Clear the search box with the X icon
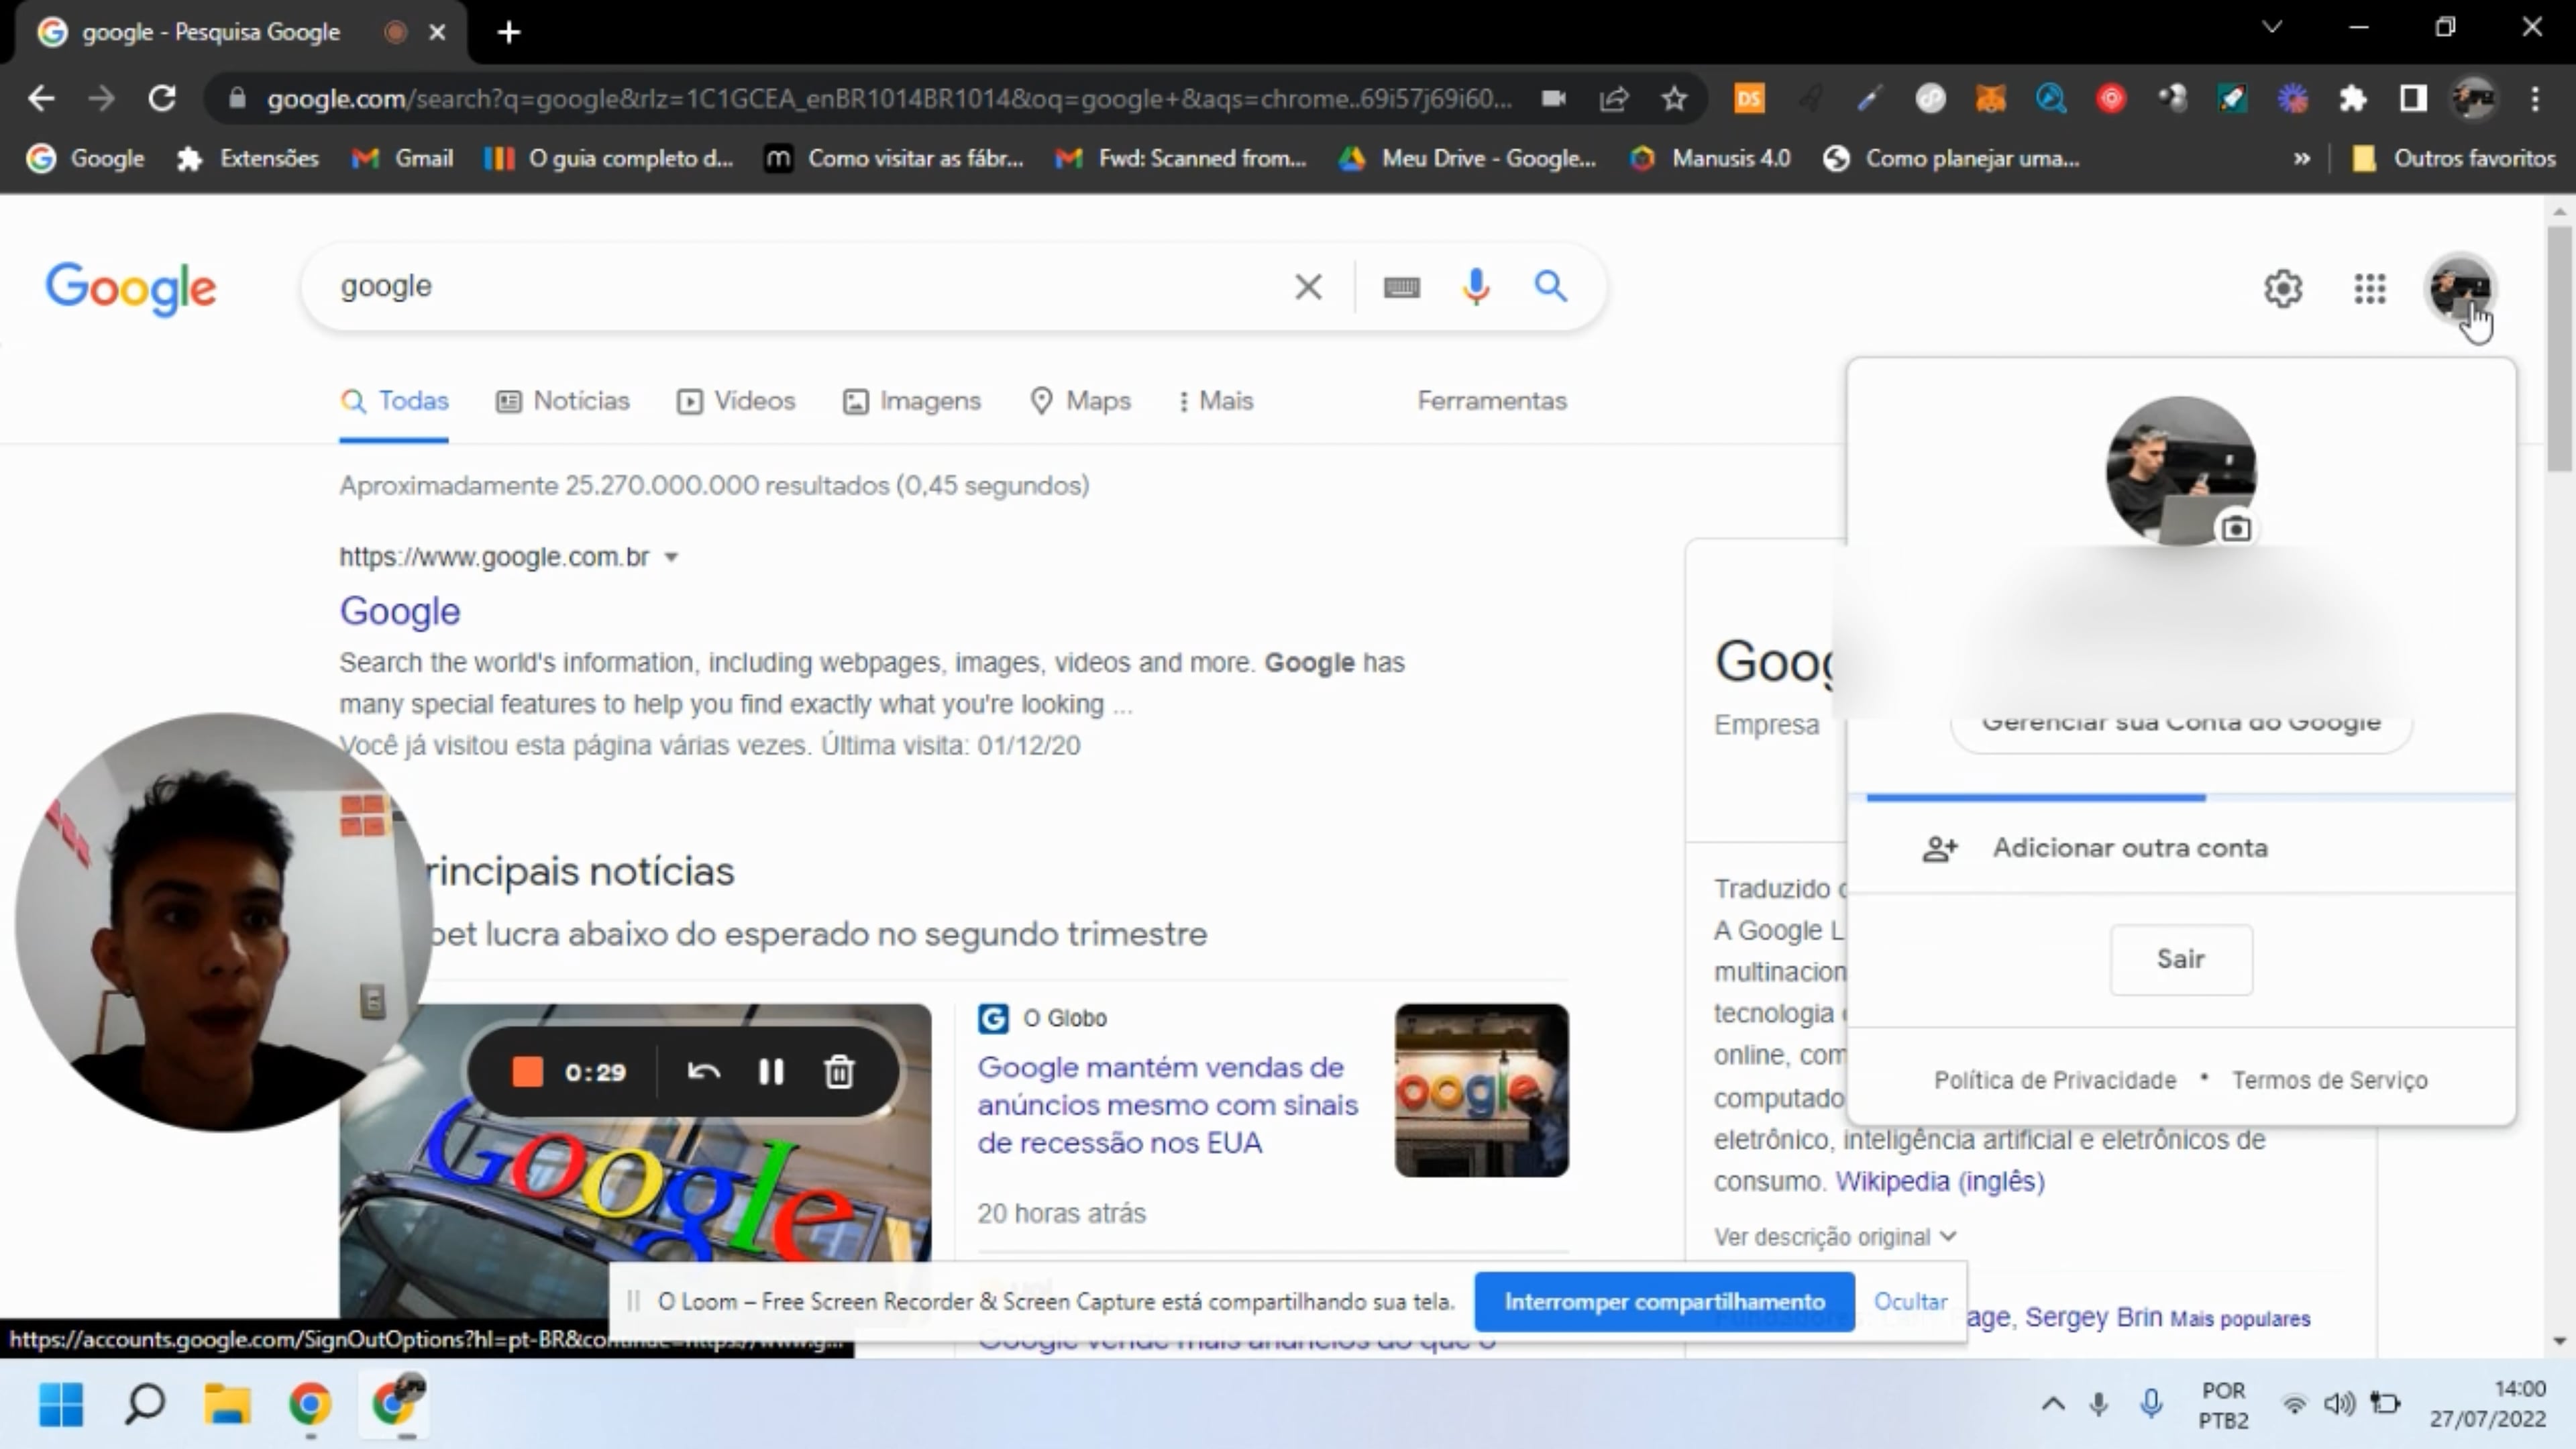 (1308, 287)
